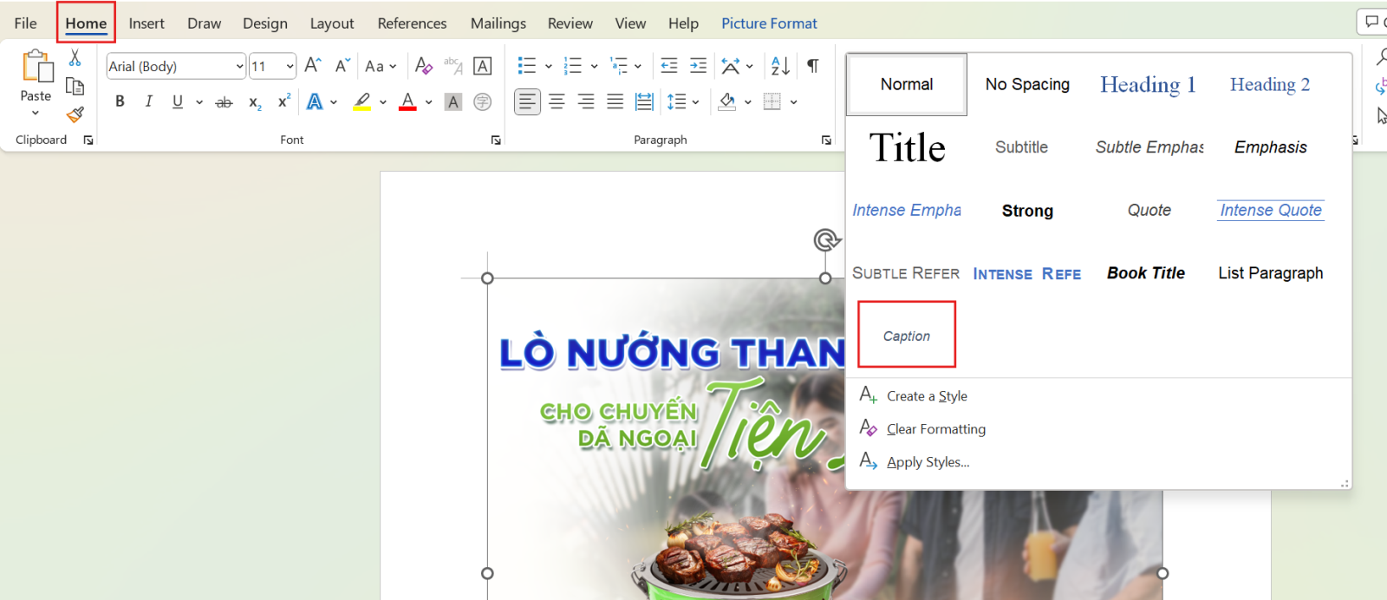Image resolution: width=1387 pixels, height=600 pixels.
Task: Open the Text Effects dropdown
Action: [x=322, y=102]
